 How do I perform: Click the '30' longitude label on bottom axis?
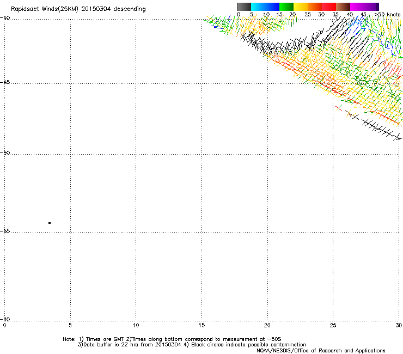point(399,326)
